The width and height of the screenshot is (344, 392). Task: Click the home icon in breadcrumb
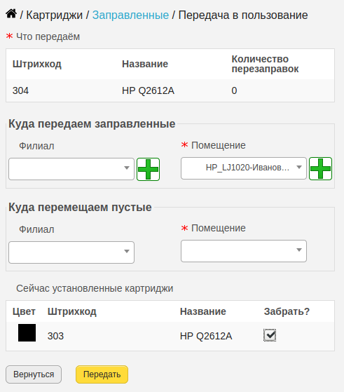point(11,14)
